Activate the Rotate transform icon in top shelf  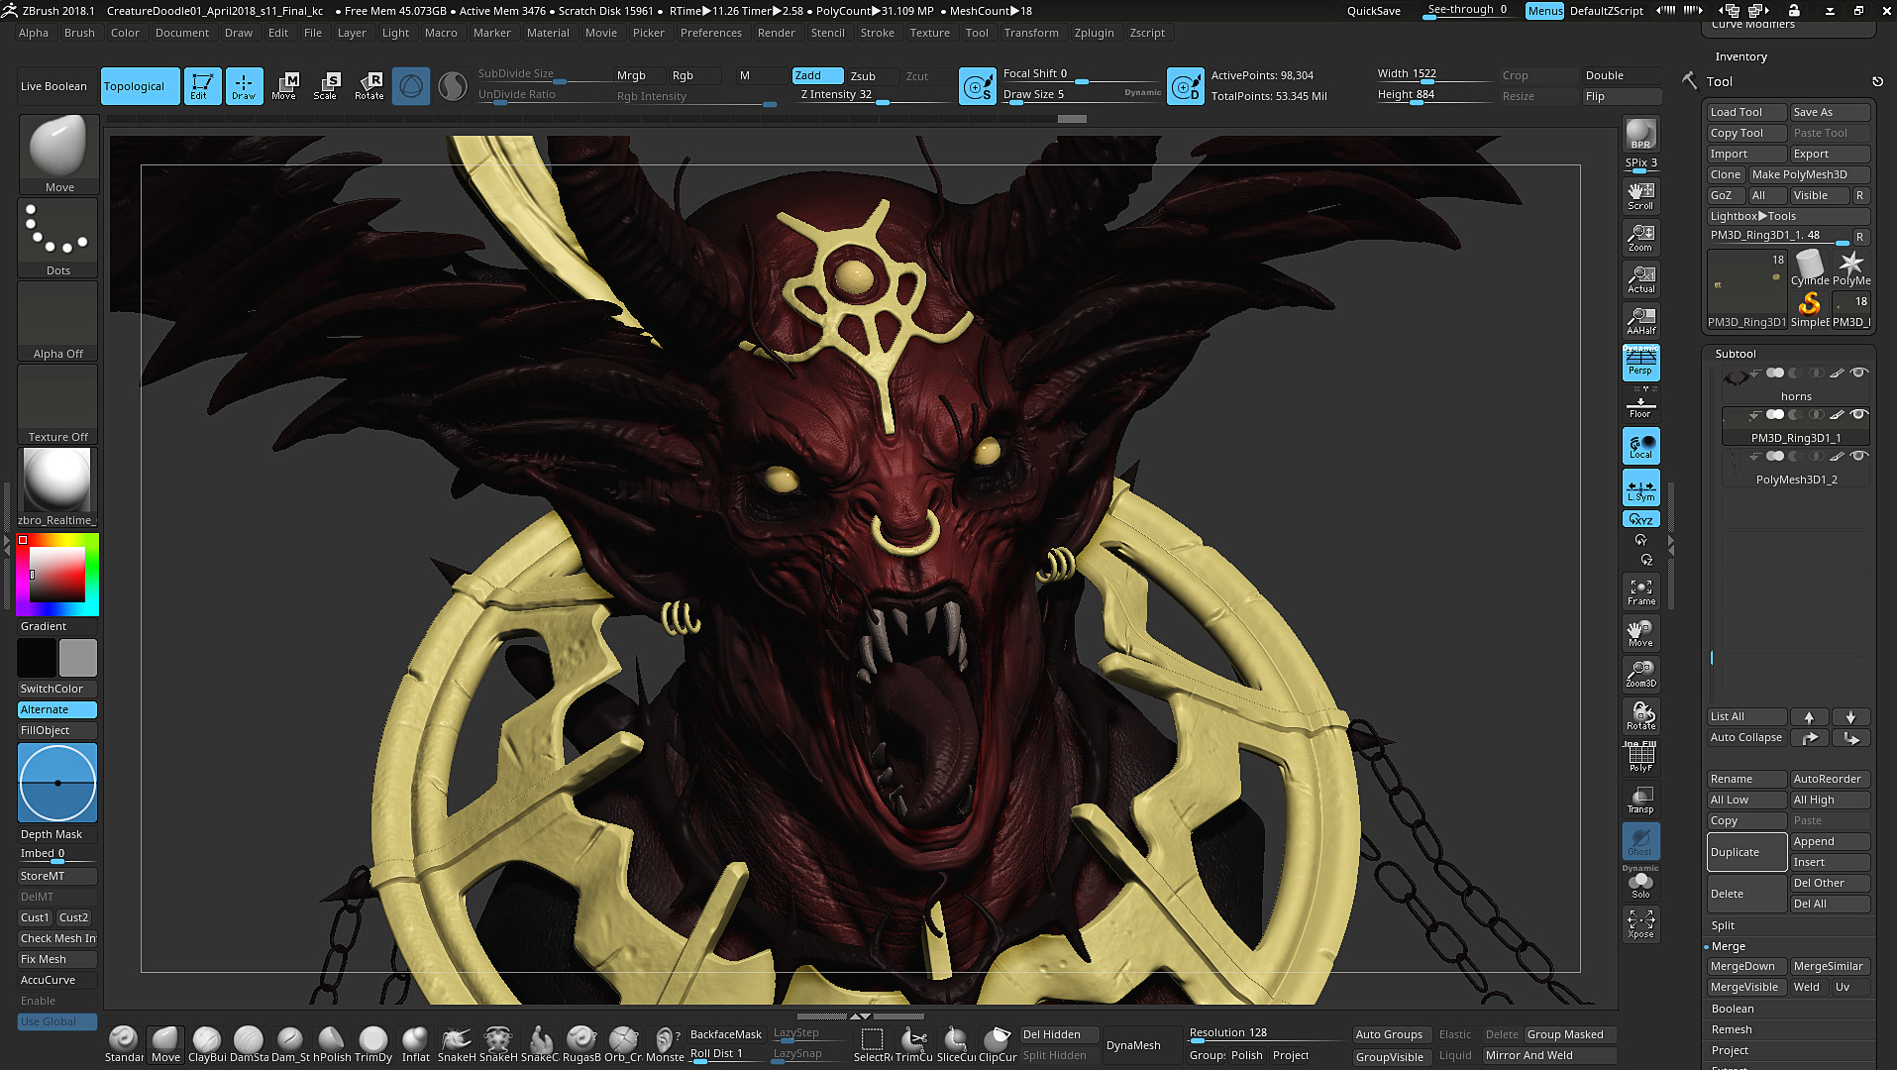pyautogui.click(x=369, y=86)
